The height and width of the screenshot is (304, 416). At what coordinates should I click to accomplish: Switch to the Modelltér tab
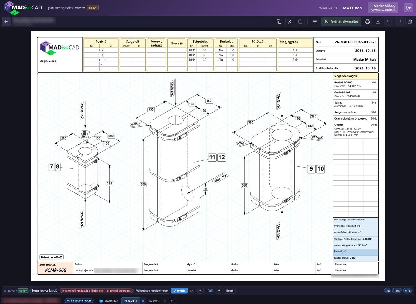click(x=109, y=301)
